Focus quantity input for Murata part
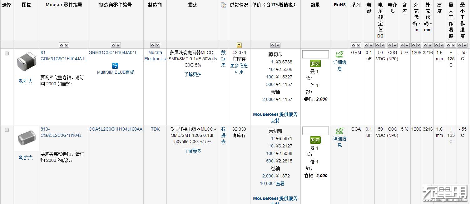Viewport: 470px width, 204px height. click(x=315, y=54)
